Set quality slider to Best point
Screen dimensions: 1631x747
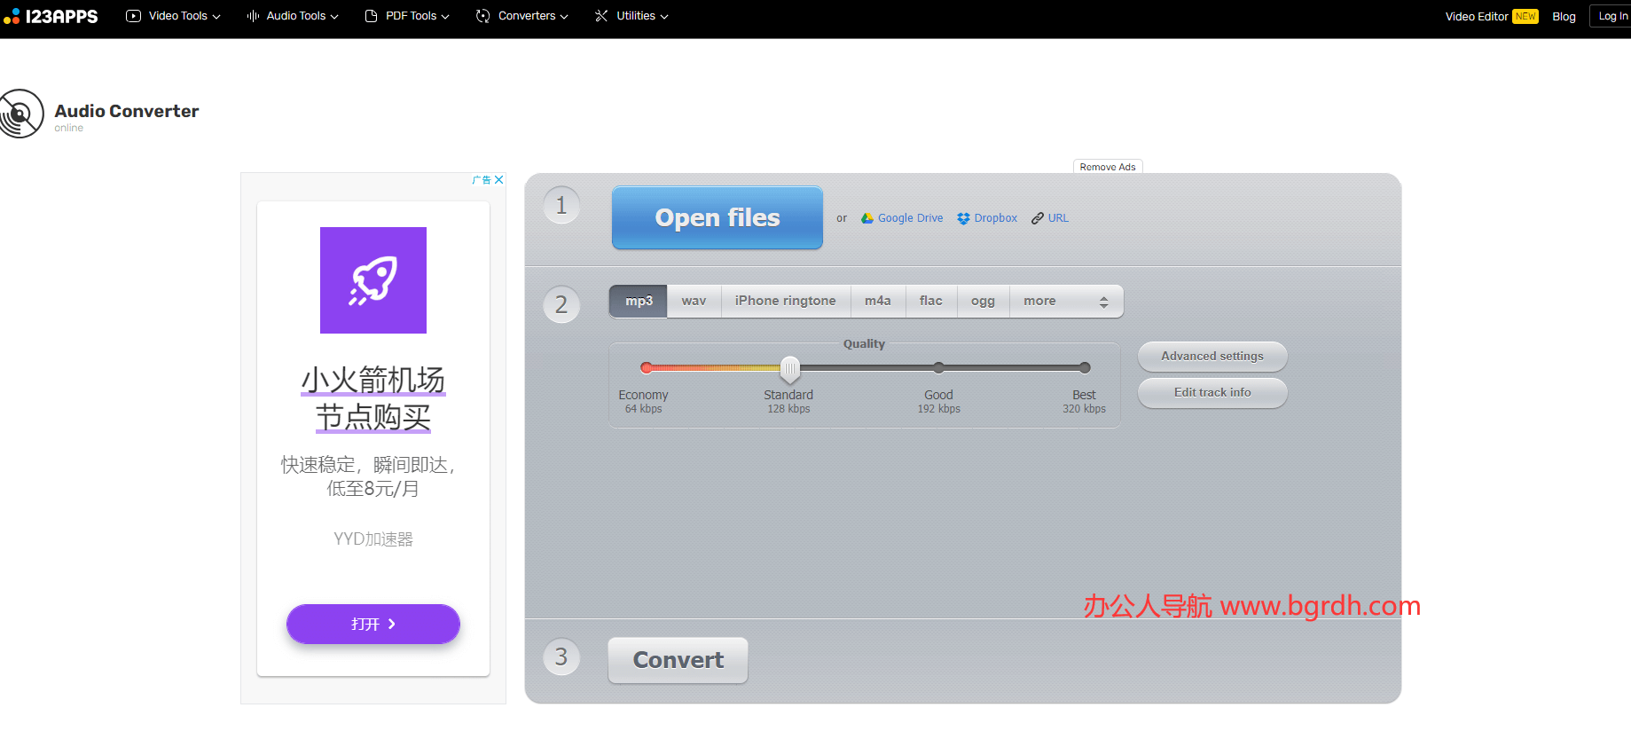click(1085, 367)
